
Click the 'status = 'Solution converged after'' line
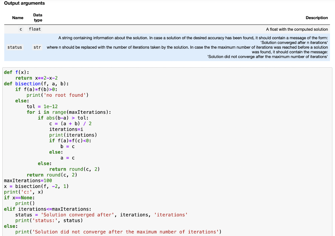[101, 215]
